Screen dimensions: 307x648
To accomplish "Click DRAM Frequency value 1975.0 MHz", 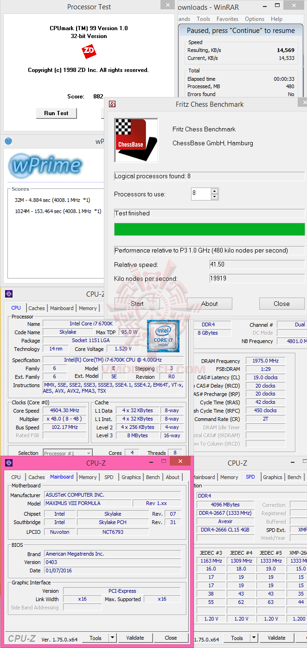I will click(x=266, y=361).
